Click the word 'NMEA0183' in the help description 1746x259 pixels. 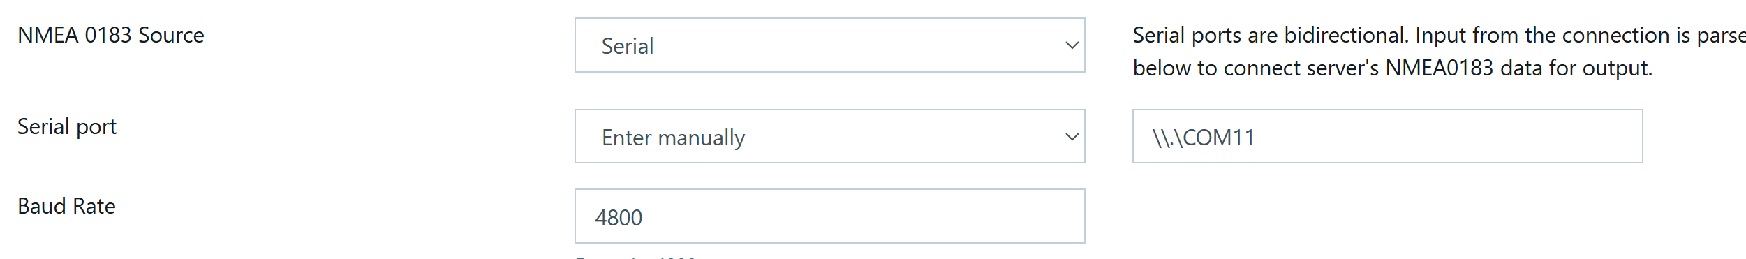tap(1439, 68)
